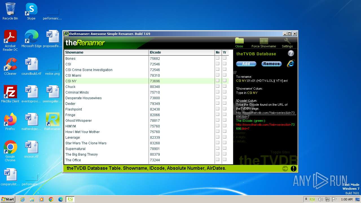This screenshot has width=361, height=203.
Task: Select How I Met Your Mother row
Action: tap(146, 132)
